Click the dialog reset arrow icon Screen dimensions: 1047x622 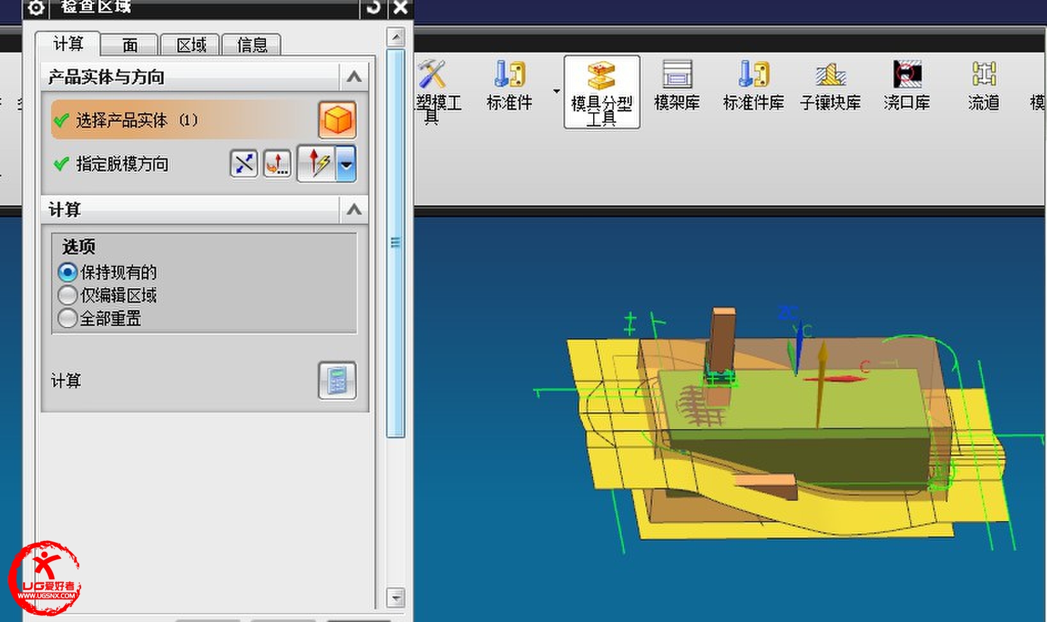pyautogui.click(x=373, y=7)
